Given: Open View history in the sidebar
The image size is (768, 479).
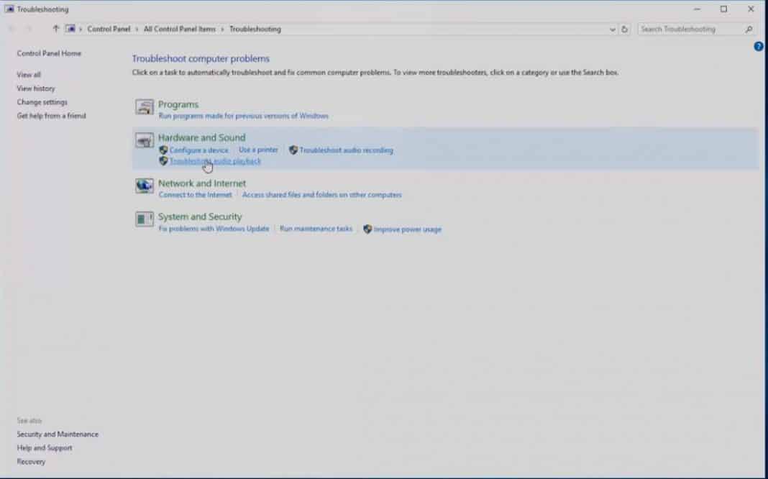Looking at the screenshot, I should point(36,88).
